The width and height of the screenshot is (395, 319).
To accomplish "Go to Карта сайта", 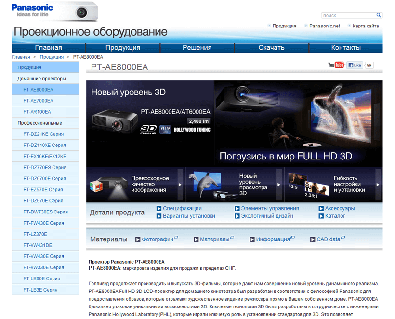I will [x=365, y=26].
